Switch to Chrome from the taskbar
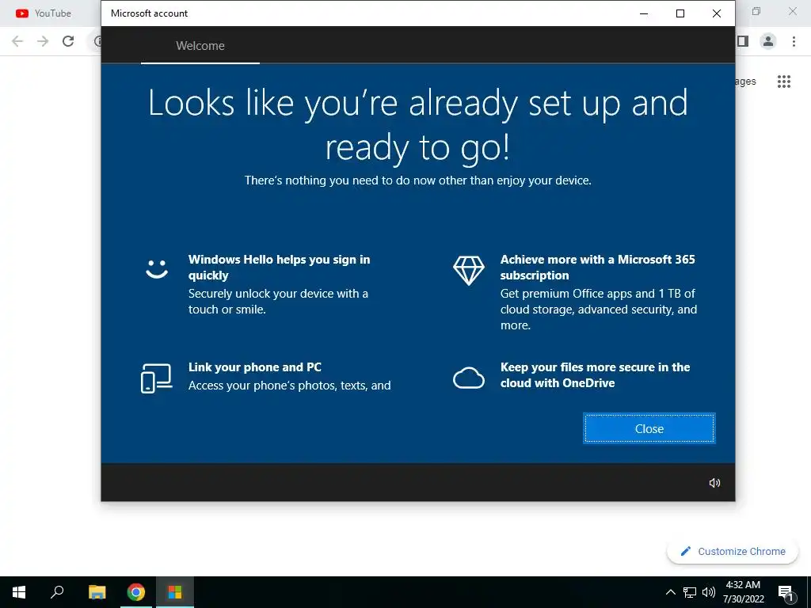The width and height of the screenshot is (811, 608). (136, 592)
